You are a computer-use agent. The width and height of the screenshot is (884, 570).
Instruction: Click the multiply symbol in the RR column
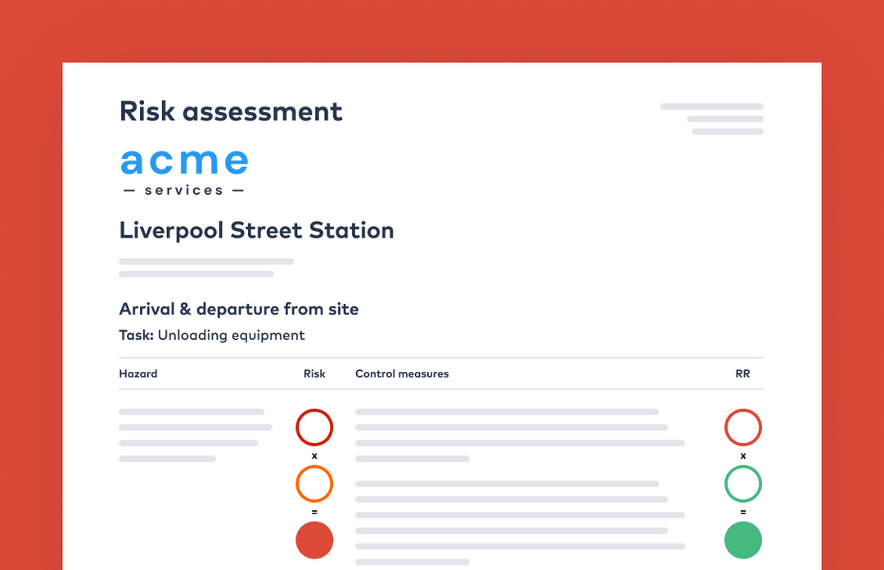743,456
